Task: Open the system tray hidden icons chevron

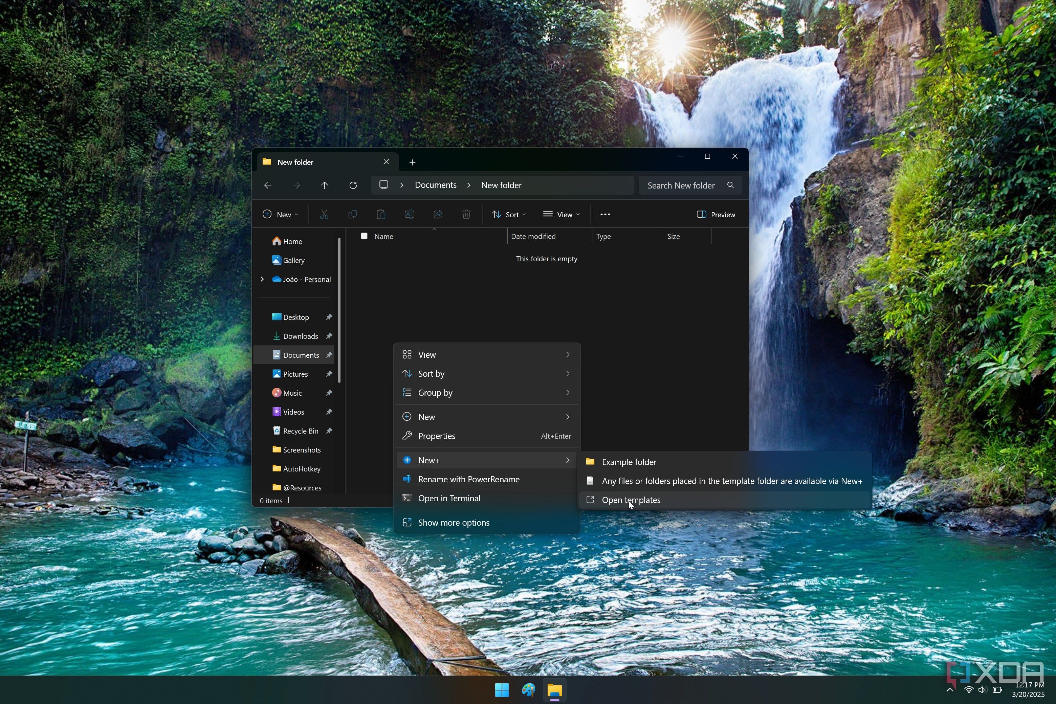Action: pos(950,690)
